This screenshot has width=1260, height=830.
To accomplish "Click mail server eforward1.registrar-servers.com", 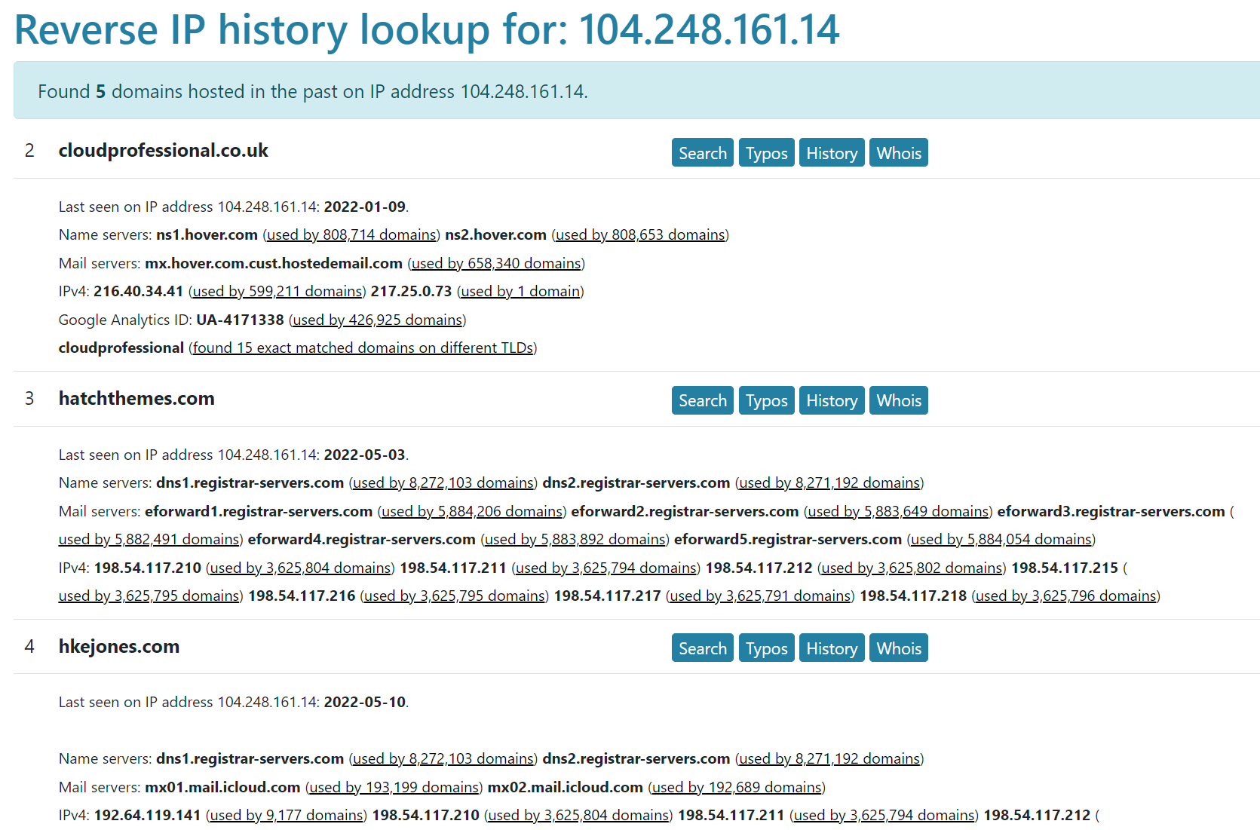I will (259, 511).
